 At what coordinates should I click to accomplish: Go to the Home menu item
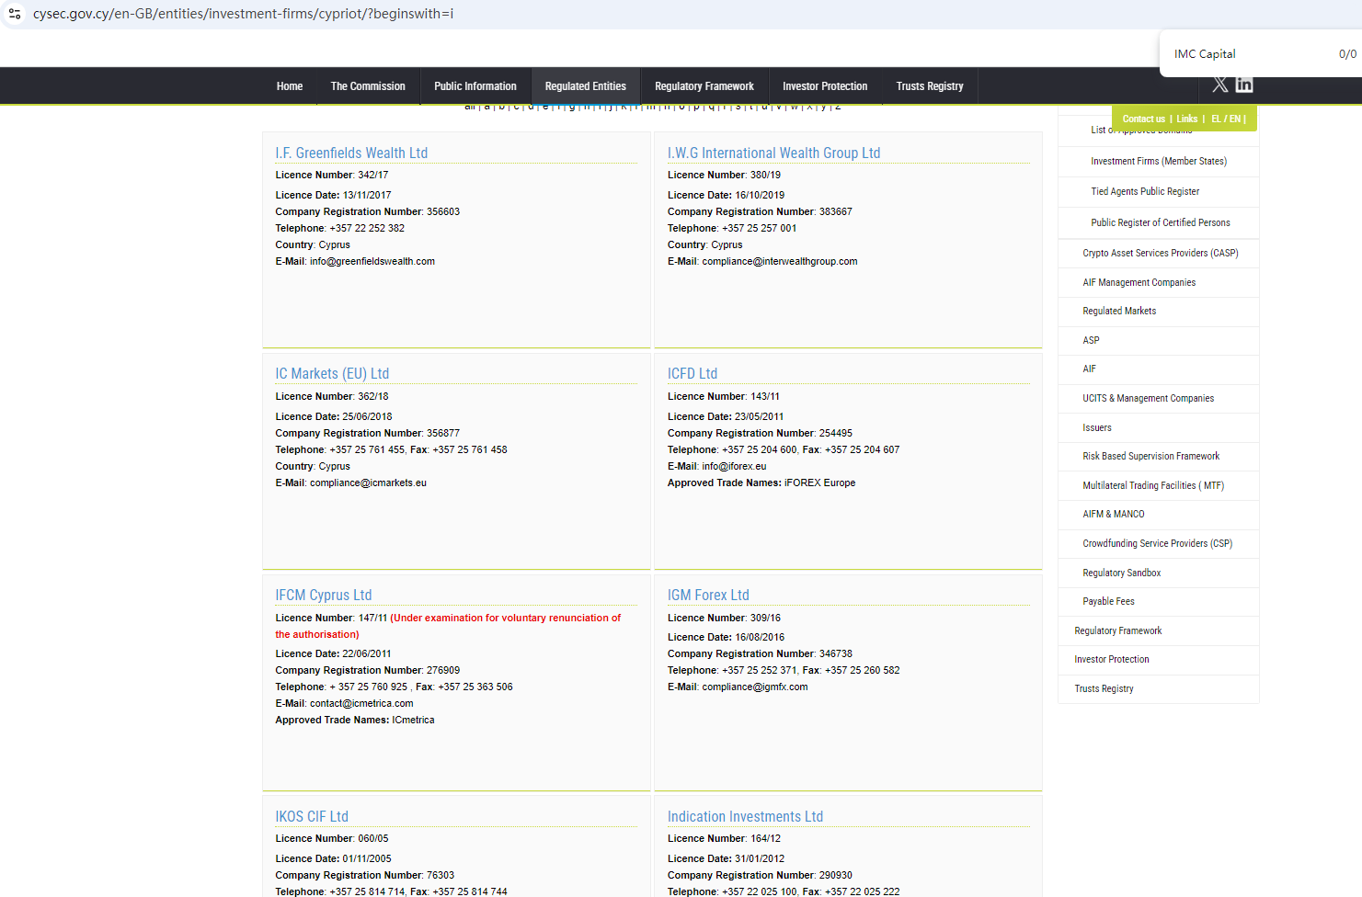coord(289,86)
